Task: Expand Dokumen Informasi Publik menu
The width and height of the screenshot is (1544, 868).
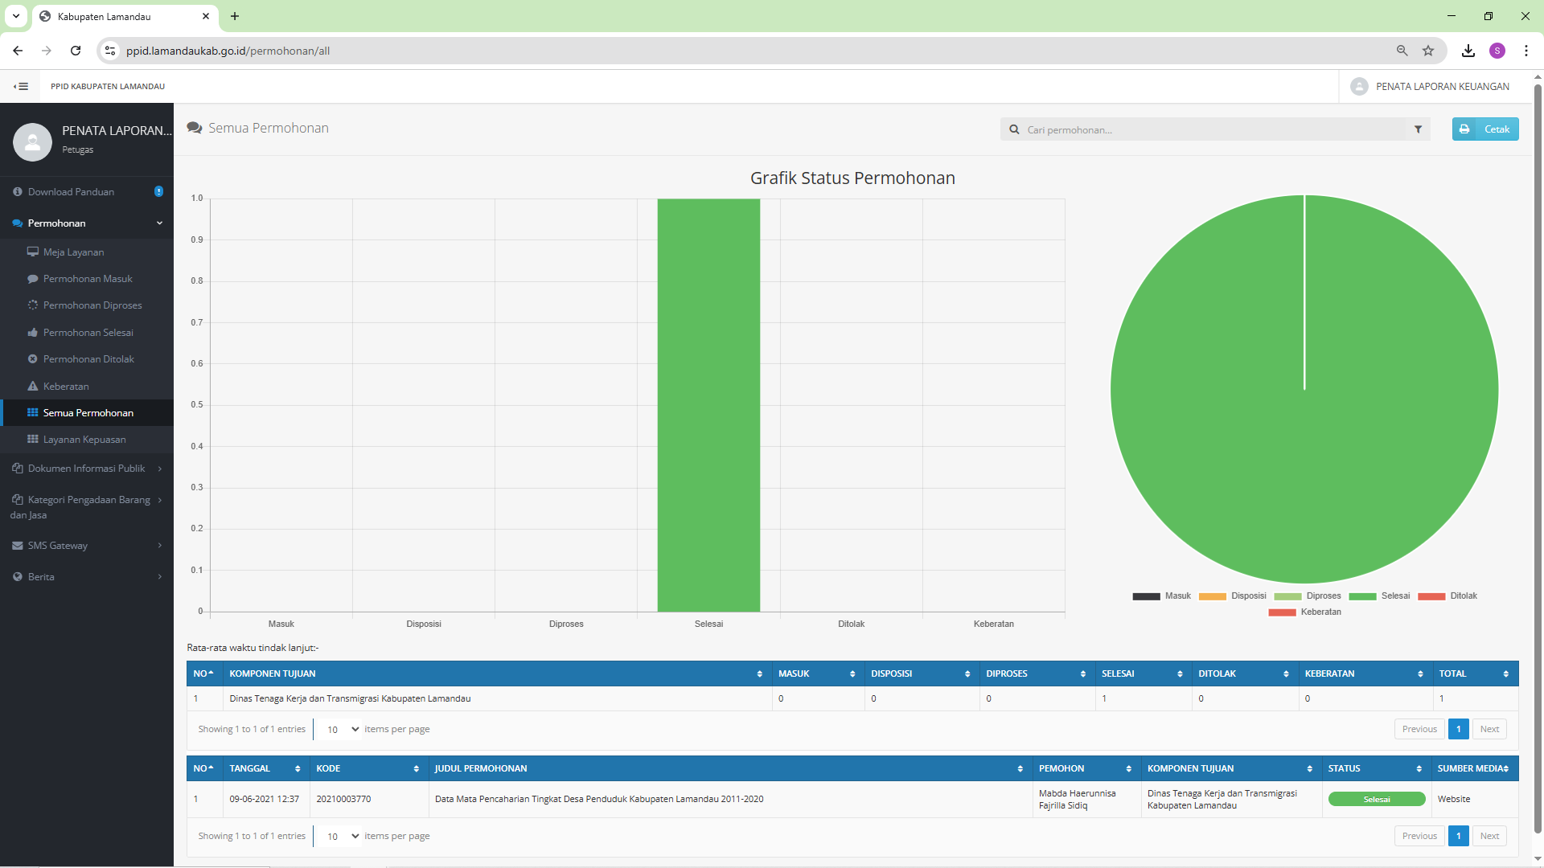Action: coord(87,469)
